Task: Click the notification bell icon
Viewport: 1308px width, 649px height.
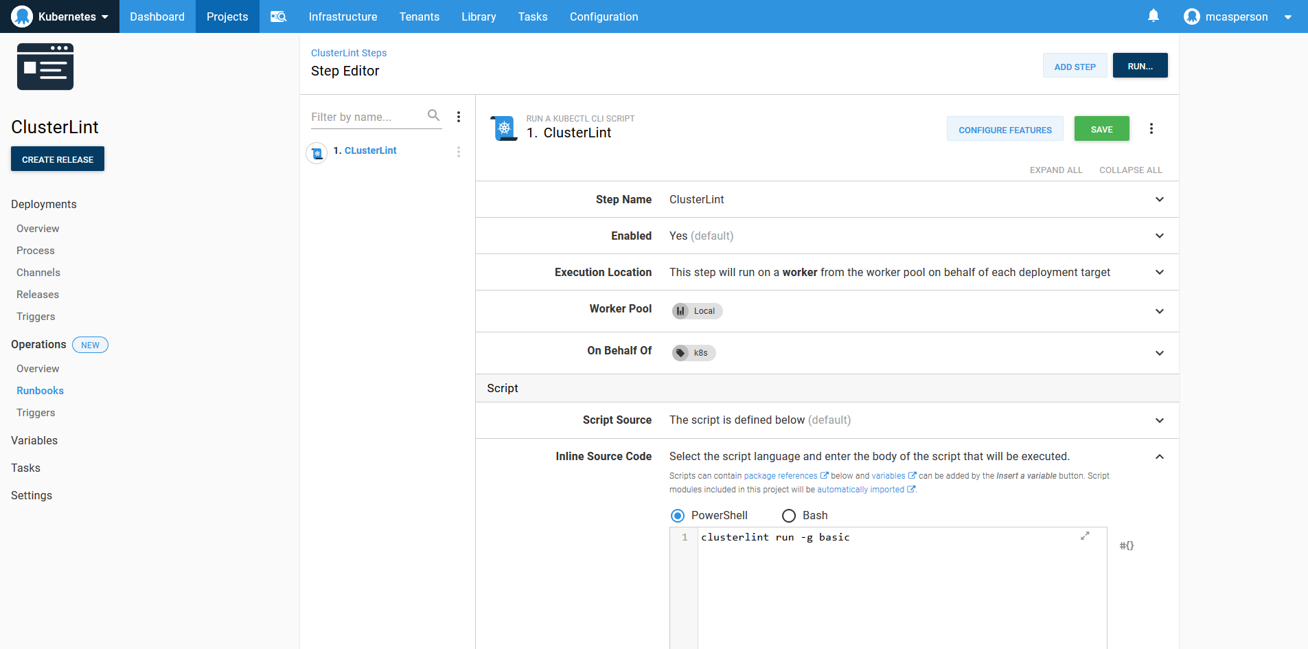Action: coord(1152,16)
